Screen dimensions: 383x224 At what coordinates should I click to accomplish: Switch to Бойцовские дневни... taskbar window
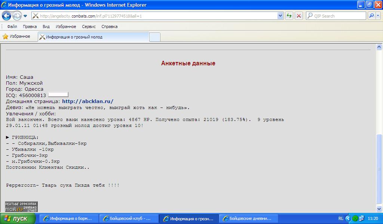click(248, 219)
